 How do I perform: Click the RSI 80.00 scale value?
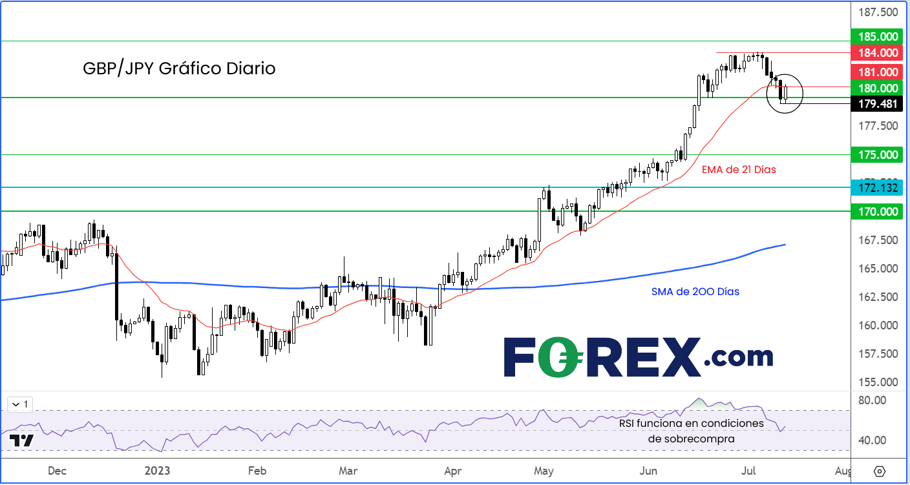coord(871,400)
